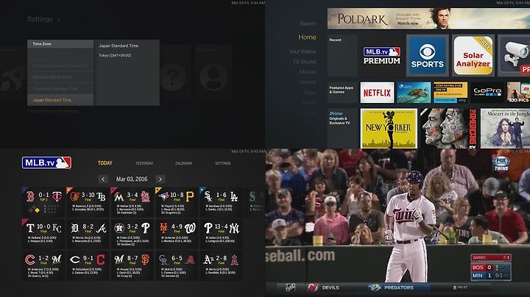Open Rangers vs Royals 10-0 game
The image size is (530, 297).
tap(43, 234)
